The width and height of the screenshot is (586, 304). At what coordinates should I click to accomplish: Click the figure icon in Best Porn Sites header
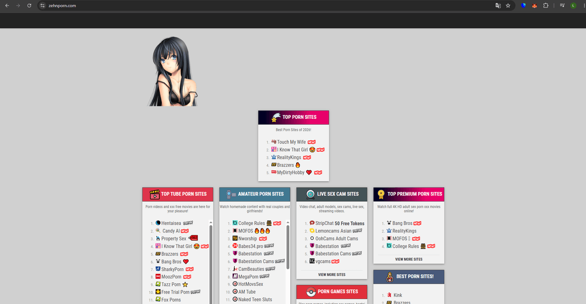[390, 277]
